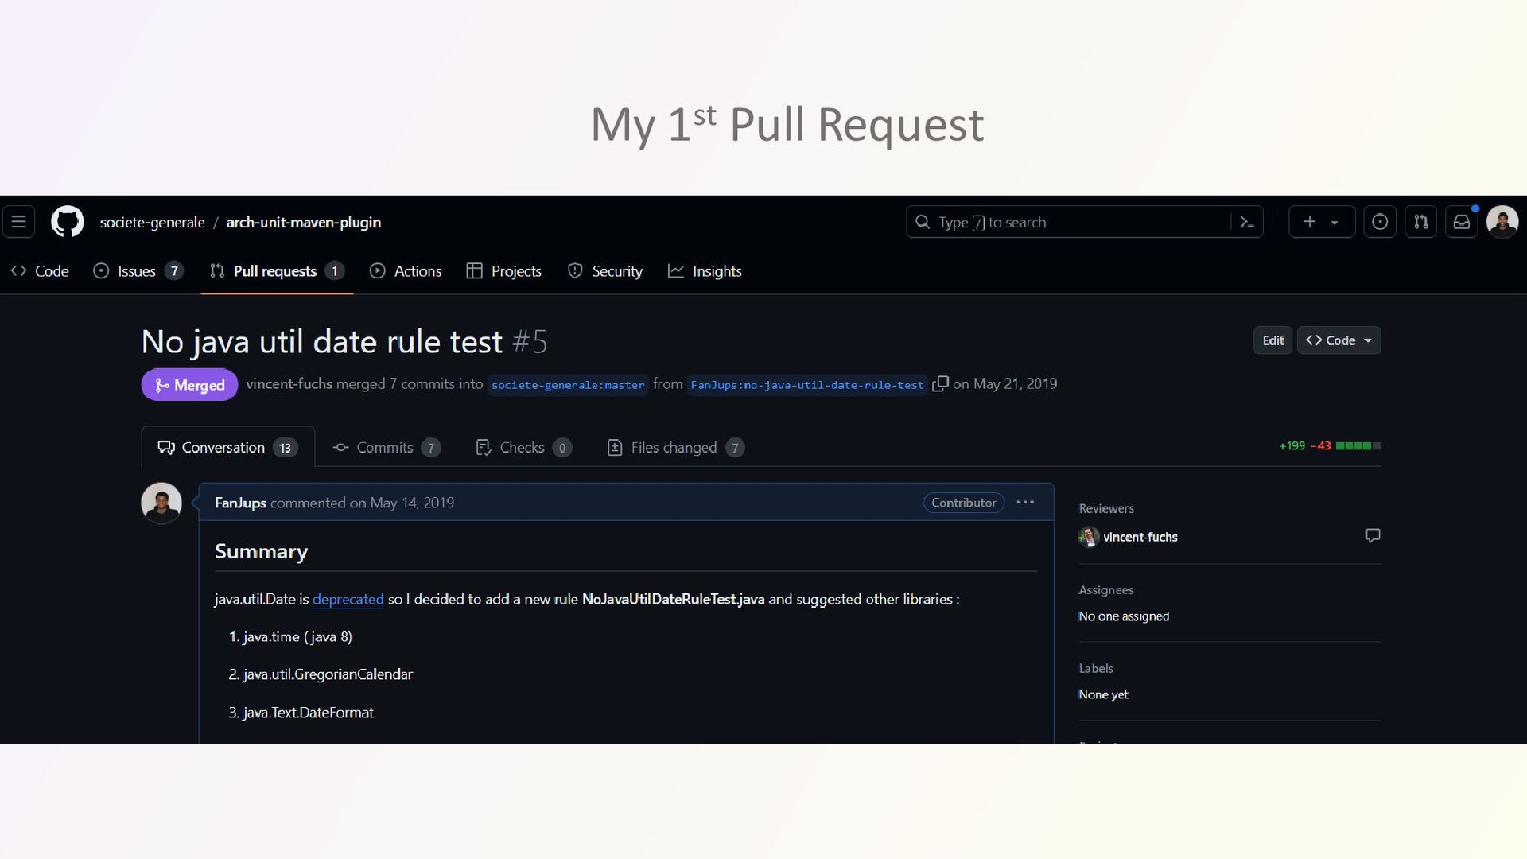Image resolution: width=1527 pixels, height=859 pixels.
Task: Select the Pull requests tab
Action: pyautogui.click(x=277, y=271)
